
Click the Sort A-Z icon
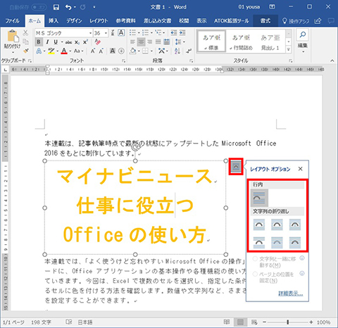(177, 51)
